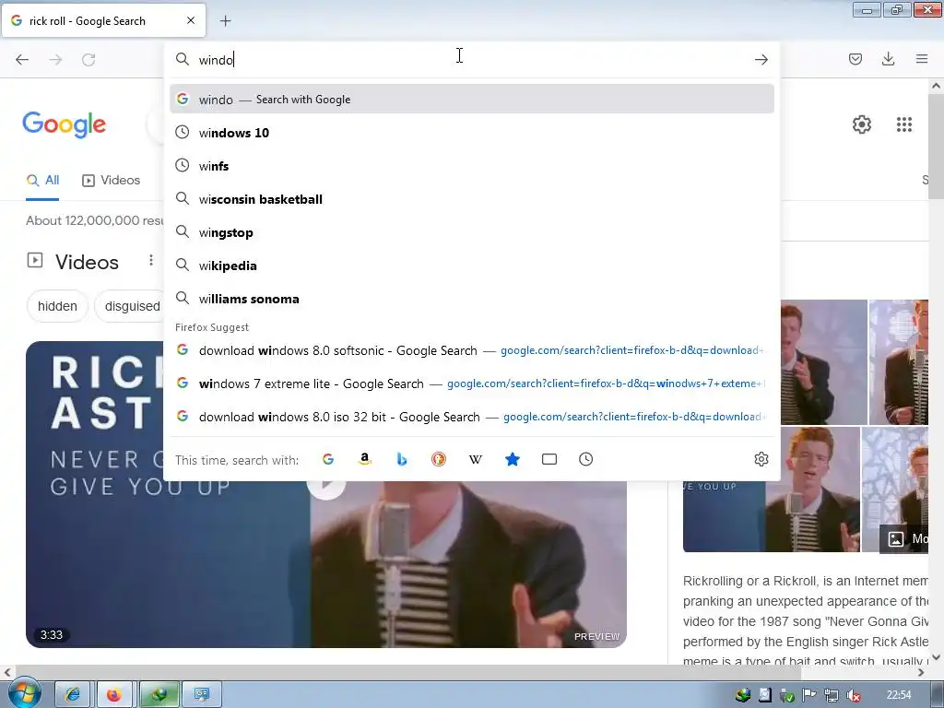Open the Rick Astley video thumbnail
The height and width of the screenshot is (708, 944).
point(325,566)
